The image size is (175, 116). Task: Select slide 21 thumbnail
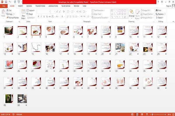[x=120, y=47]
